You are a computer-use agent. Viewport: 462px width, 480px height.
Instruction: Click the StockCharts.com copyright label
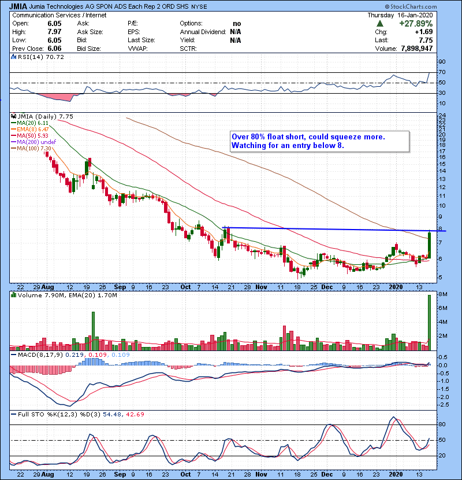411,6
